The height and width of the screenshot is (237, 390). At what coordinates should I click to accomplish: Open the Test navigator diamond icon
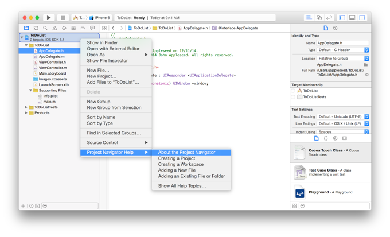pyautogui.click(x=64, y=28)
